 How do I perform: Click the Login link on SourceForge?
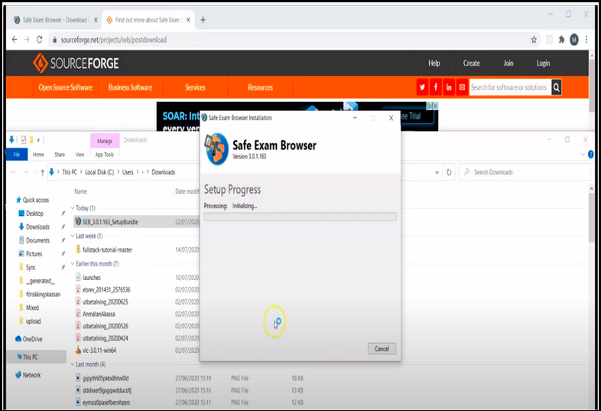[543, 64]
